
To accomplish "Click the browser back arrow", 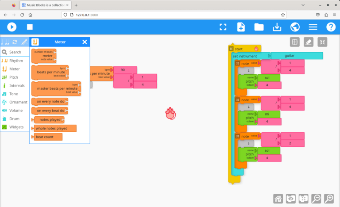I will (x=5, y=15).
